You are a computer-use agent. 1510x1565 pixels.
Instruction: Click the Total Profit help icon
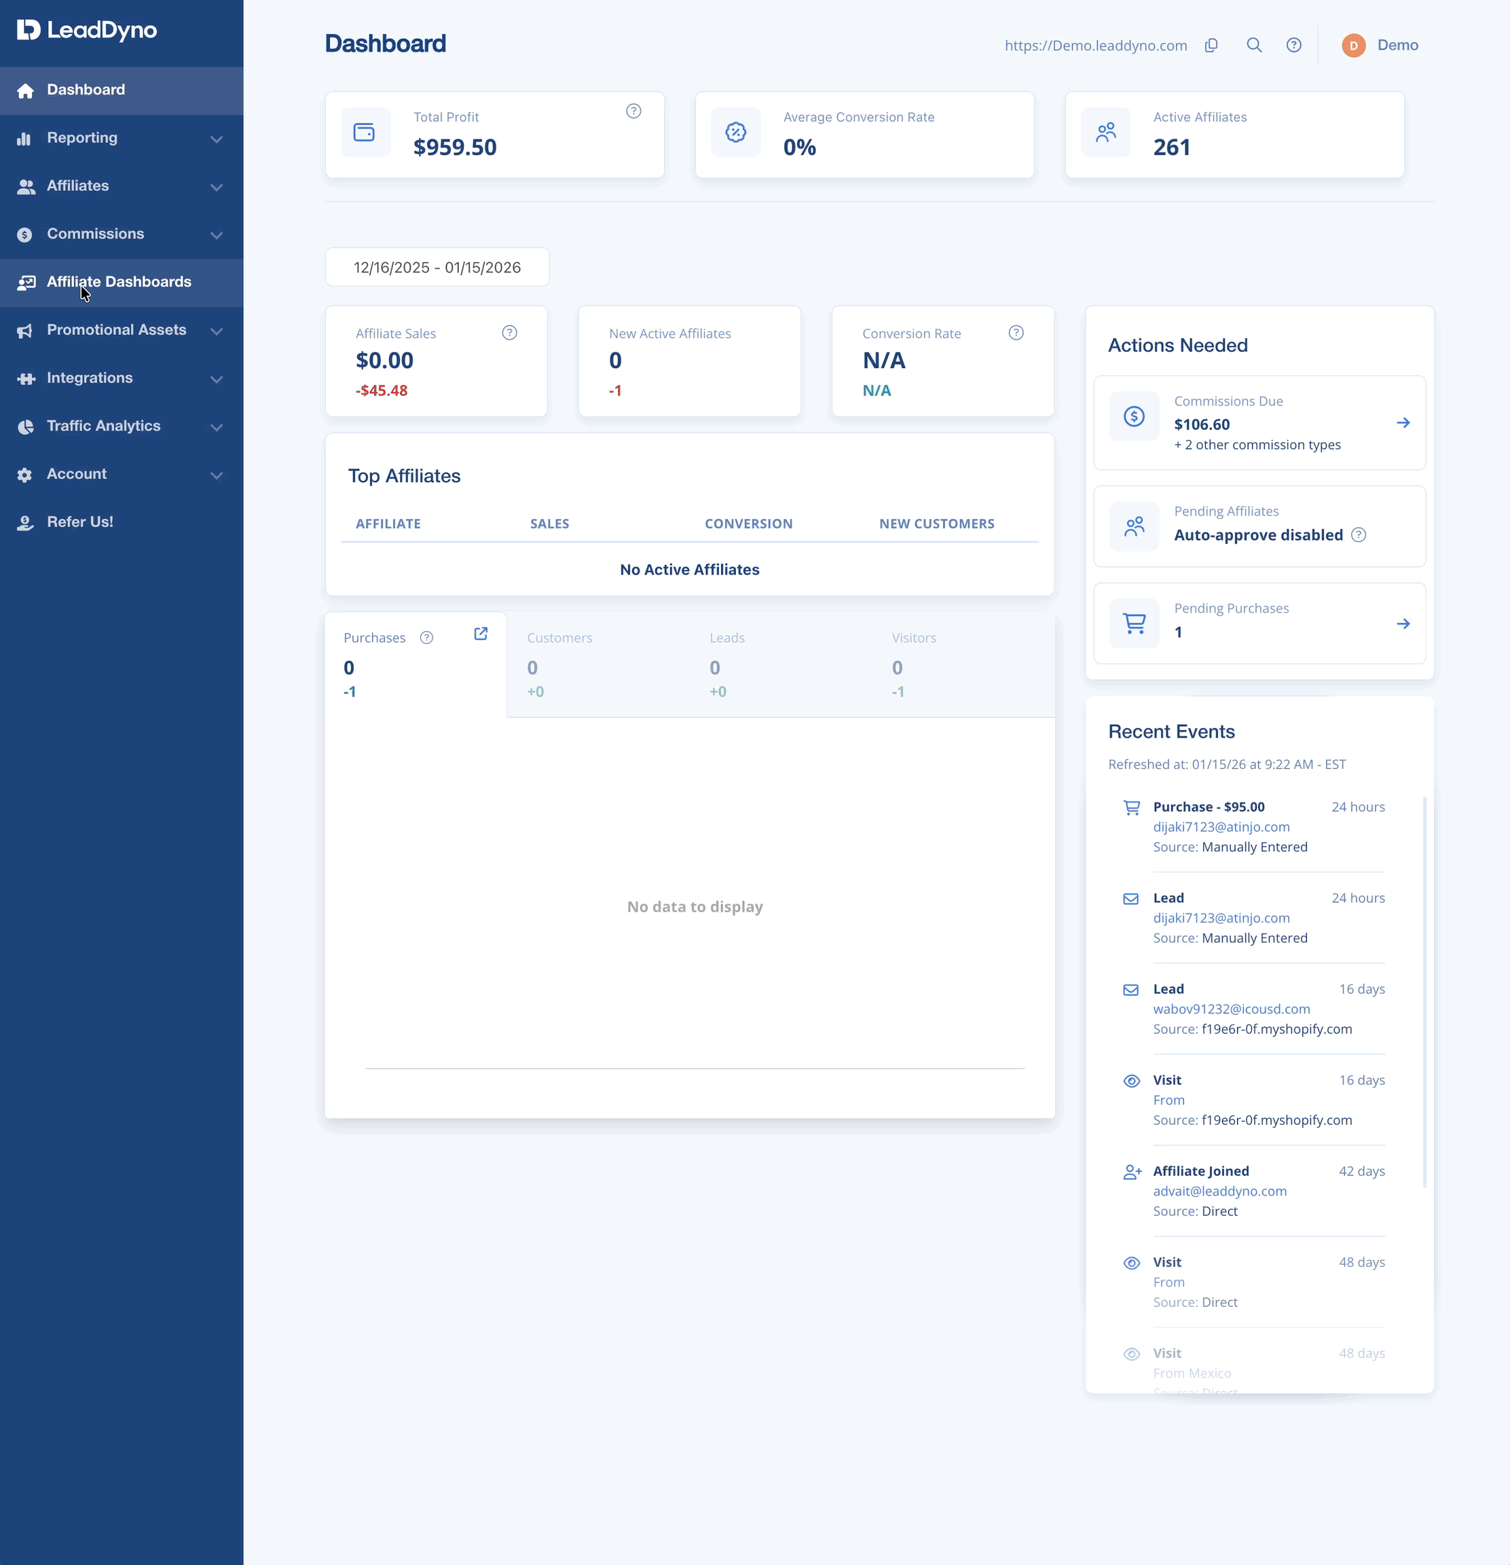[633, 111]
